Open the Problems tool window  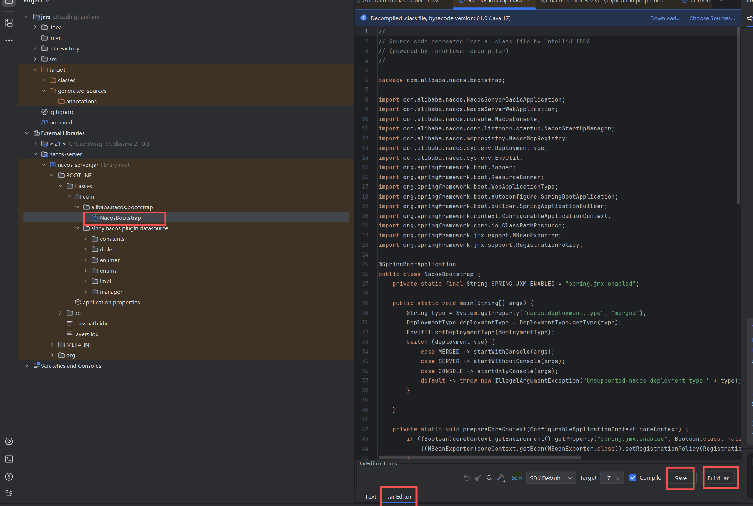[9, 477]
